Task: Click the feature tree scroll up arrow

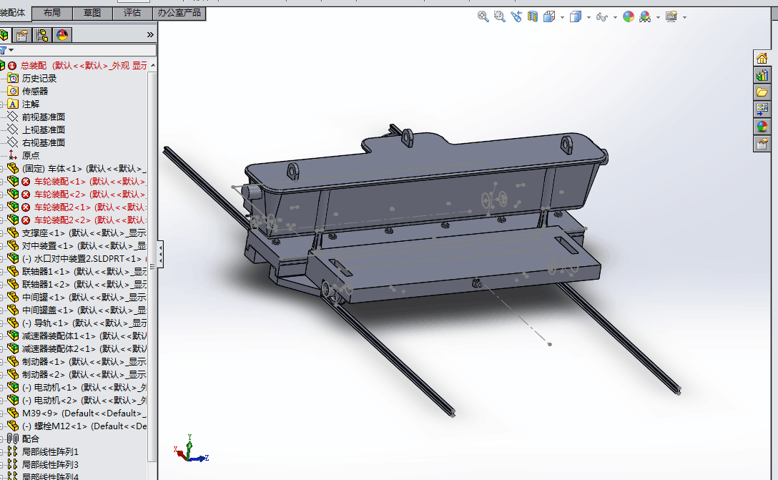Action: pyautogui.click(x=153, y=66)
